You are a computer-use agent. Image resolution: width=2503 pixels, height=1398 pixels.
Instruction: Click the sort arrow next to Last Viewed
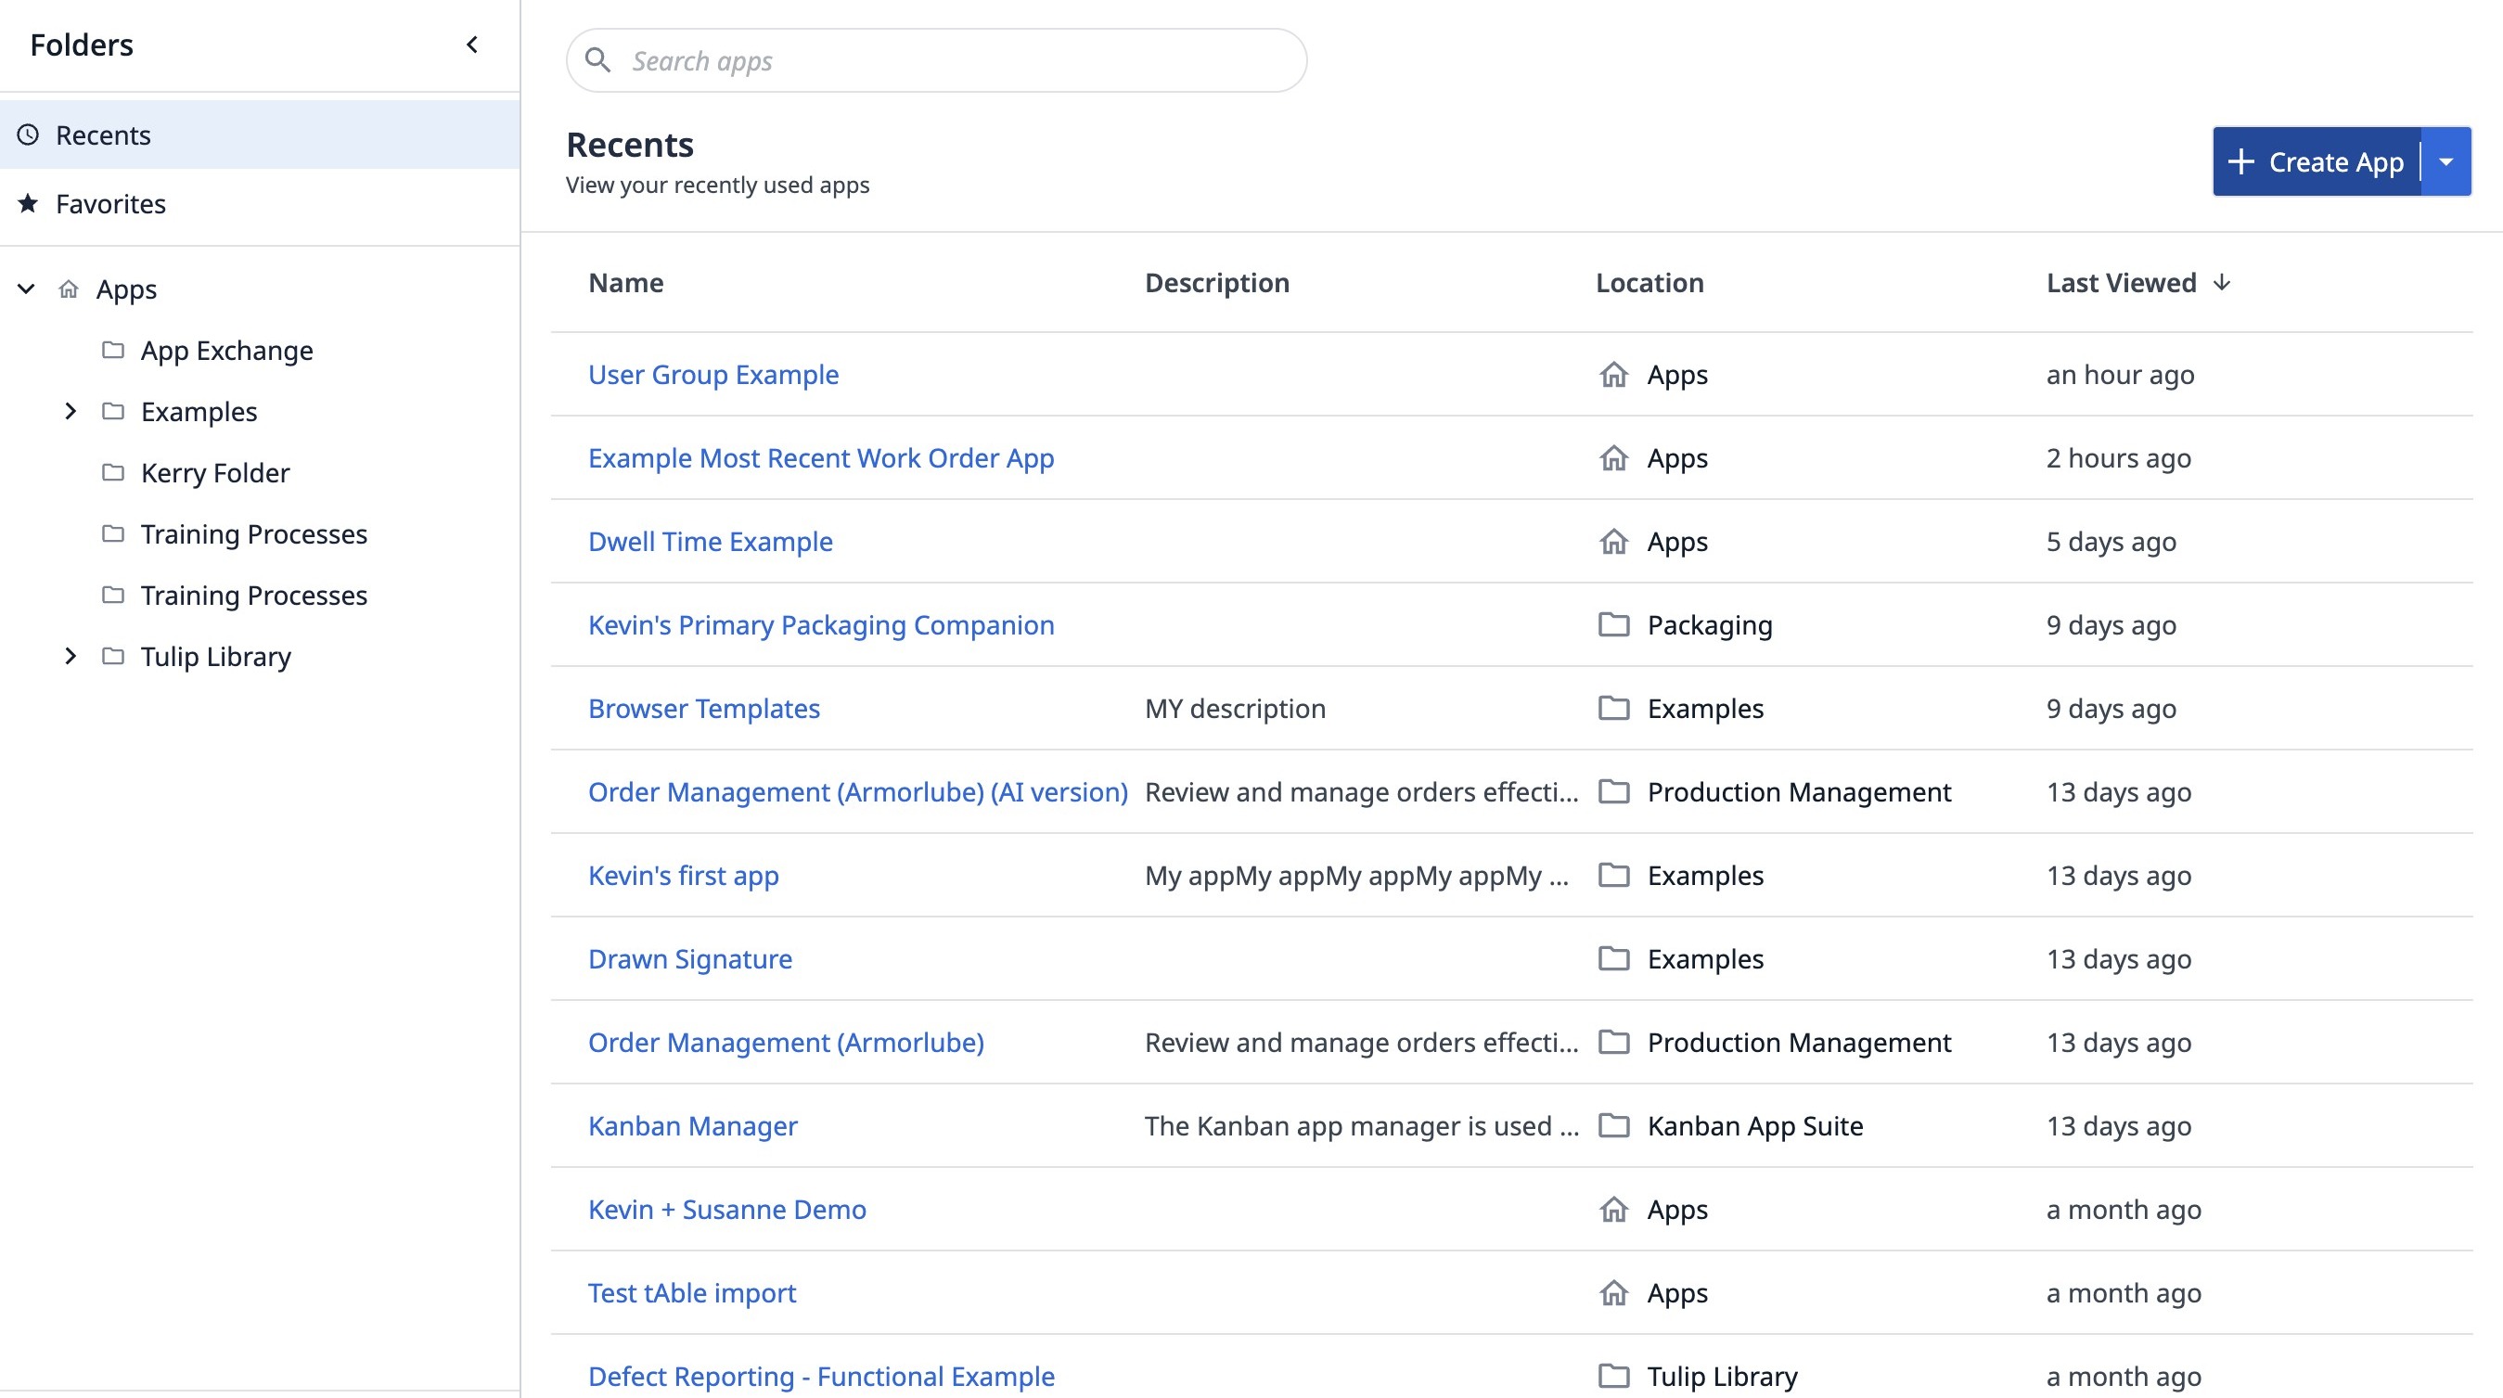2221,283
